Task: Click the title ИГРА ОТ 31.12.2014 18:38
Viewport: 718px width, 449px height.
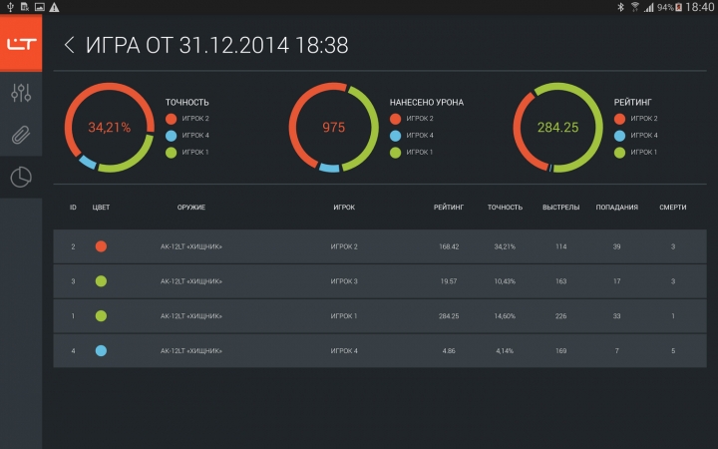Action: [x=217, y=45]
